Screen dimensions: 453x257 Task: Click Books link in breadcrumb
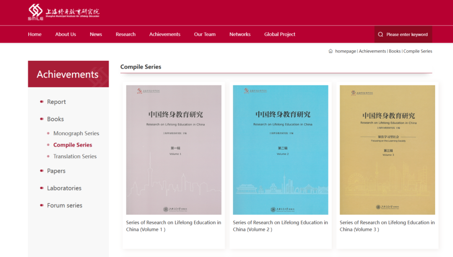[394, 51]
